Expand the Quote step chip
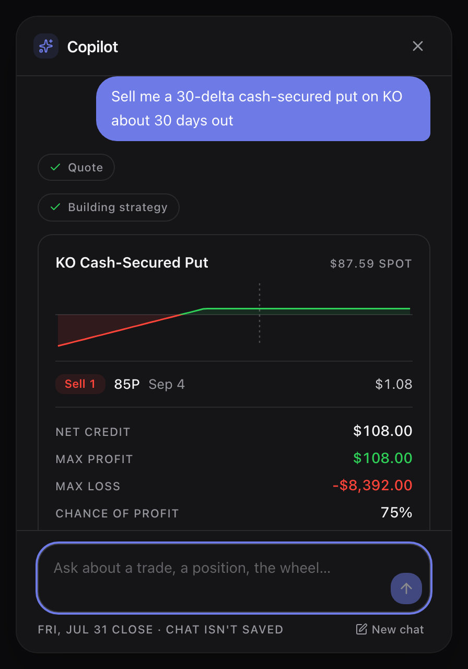This screenshot has width=468, height=669. coord(76,167)
